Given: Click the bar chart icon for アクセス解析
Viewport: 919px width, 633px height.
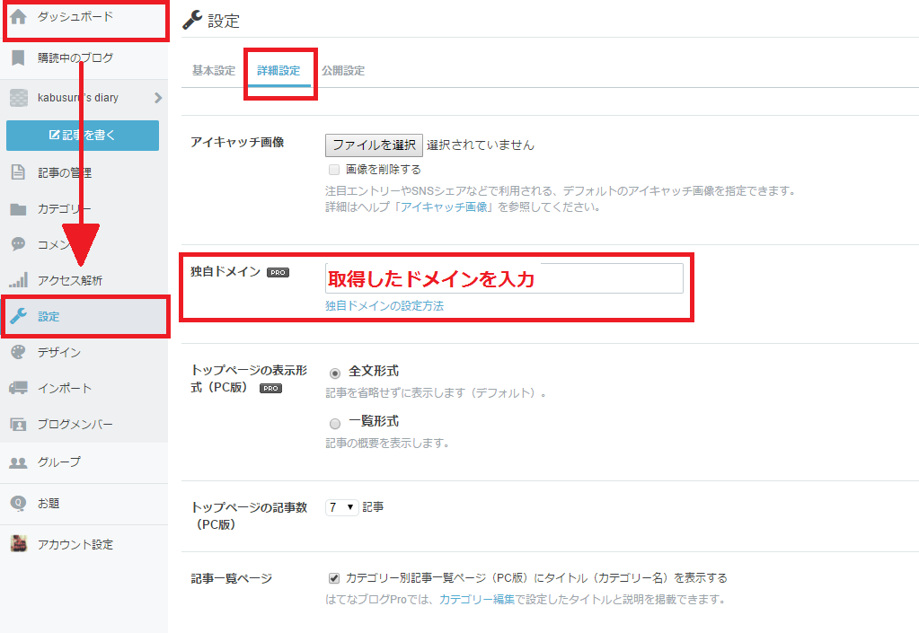Looking at the screenshot, I should click(x=18, y=280).
